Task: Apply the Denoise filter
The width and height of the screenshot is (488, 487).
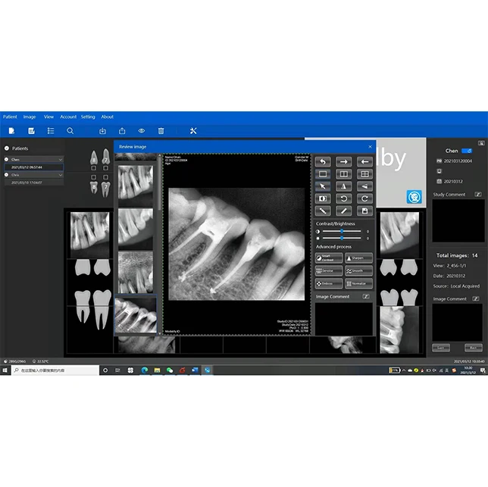Action: tap(329, 271)
